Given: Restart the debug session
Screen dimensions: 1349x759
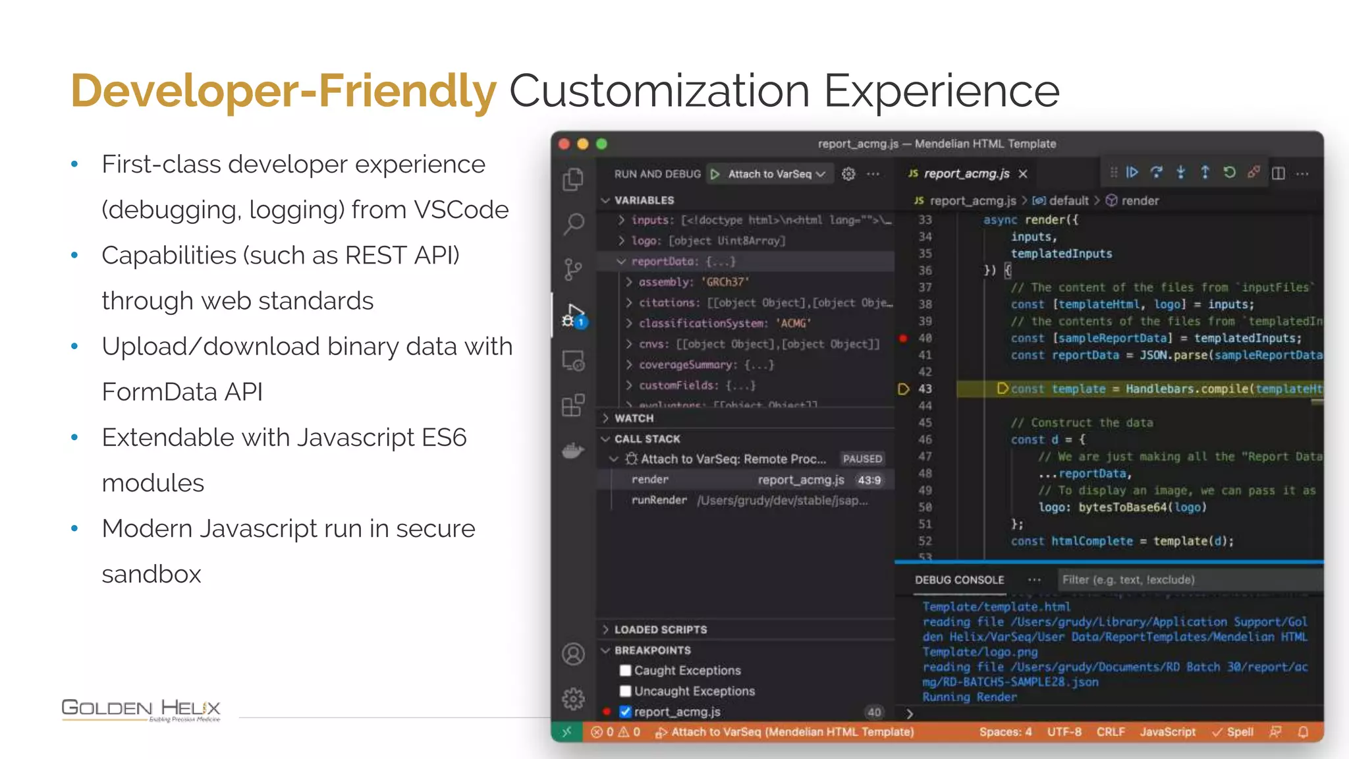Looking at the screenshot, I should pyautogui.click(x=1229, y=173).
